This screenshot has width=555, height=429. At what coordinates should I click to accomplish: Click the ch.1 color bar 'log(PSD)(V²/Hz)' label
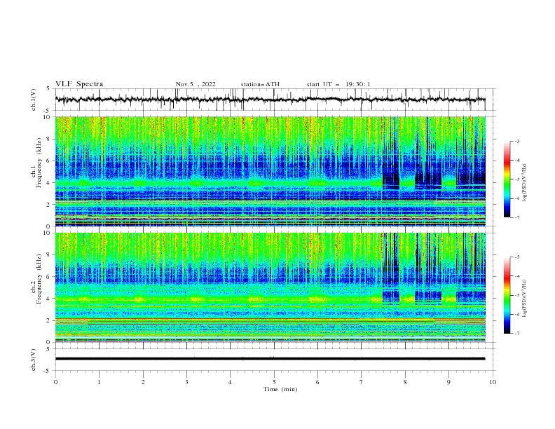tap(525, 183)
